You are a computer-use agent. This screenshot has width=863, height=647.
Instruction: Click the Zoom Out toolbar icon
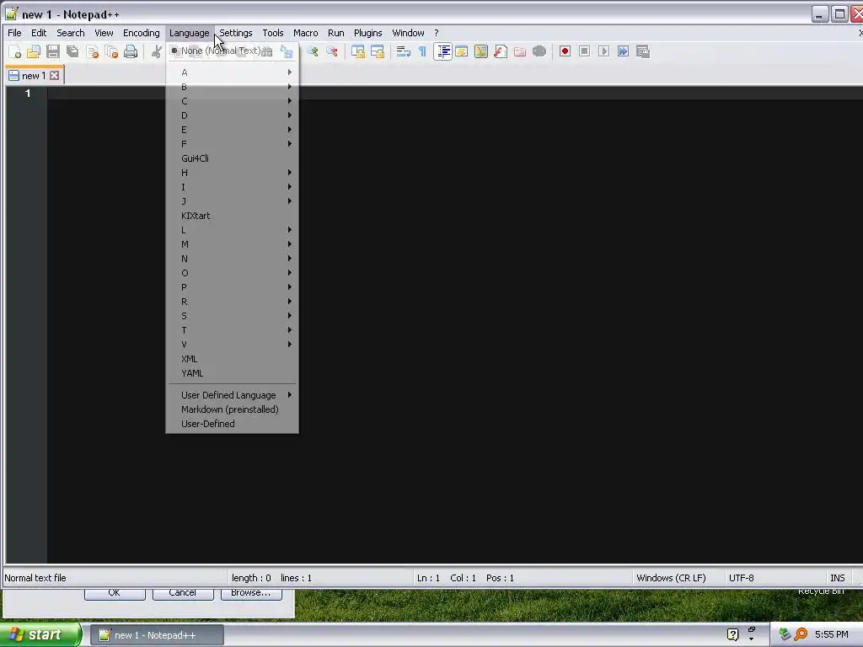click(x=332, y=51)
